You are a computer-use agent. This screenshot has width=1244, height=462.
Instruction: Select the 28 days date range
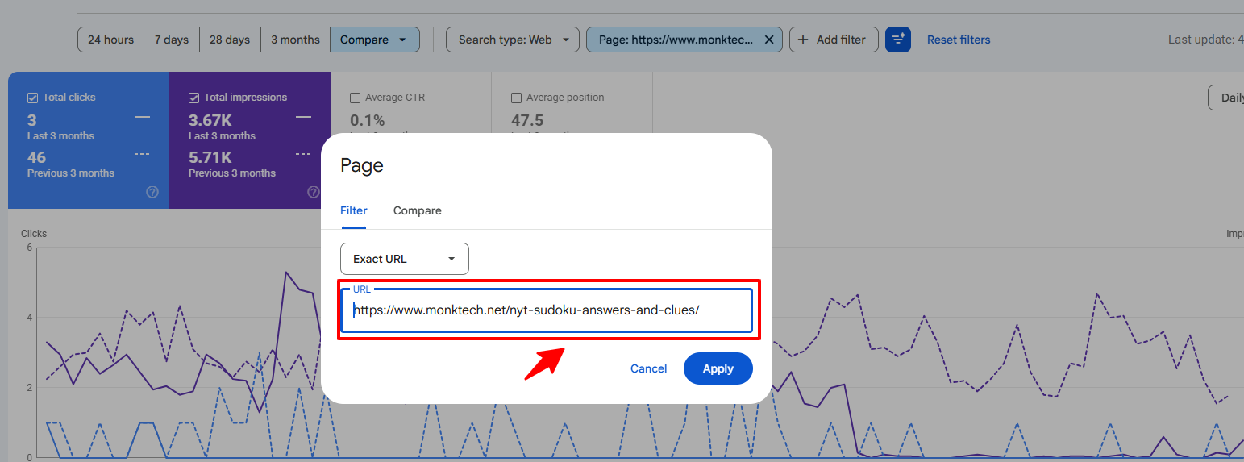coord(230,40)
